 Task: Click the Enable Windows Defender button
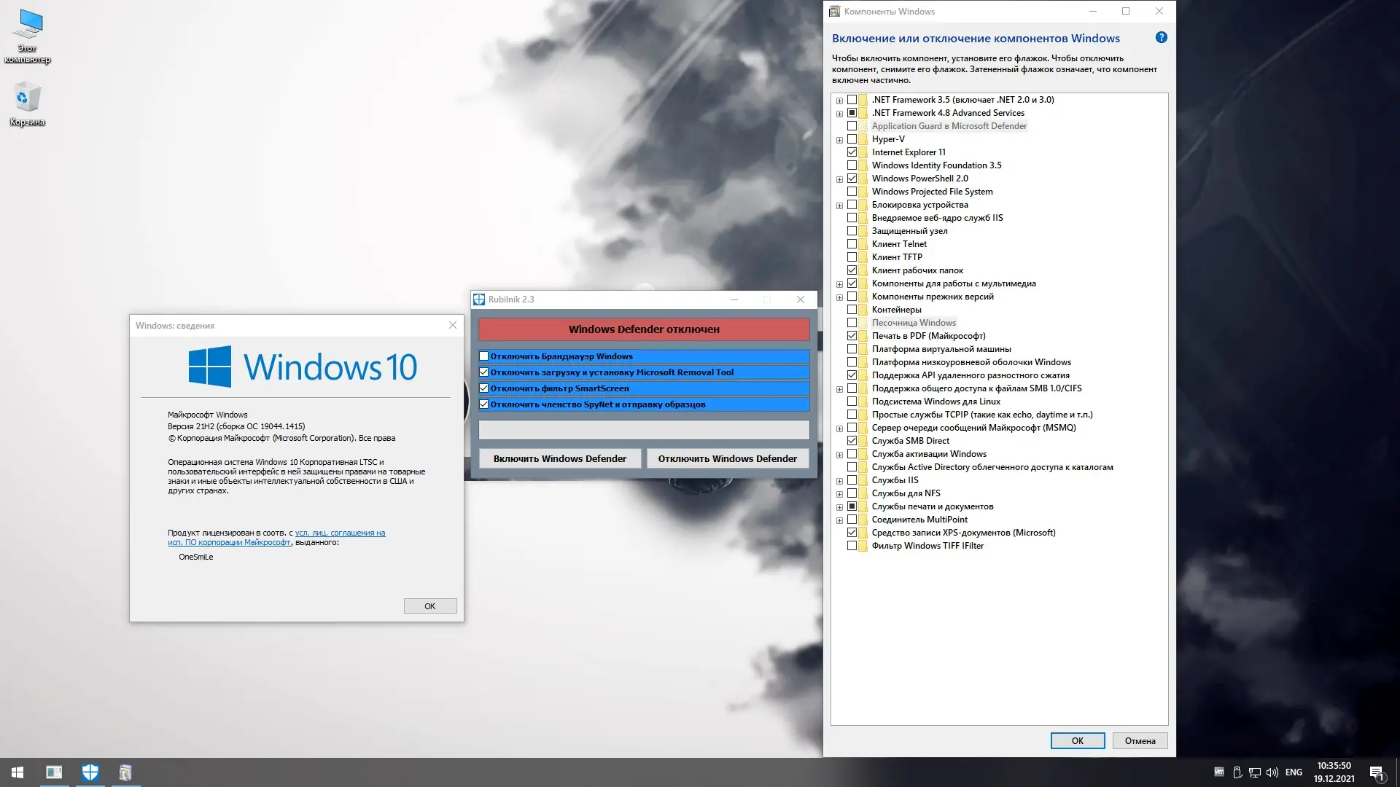pyautogui.click(x=559, y=458)
